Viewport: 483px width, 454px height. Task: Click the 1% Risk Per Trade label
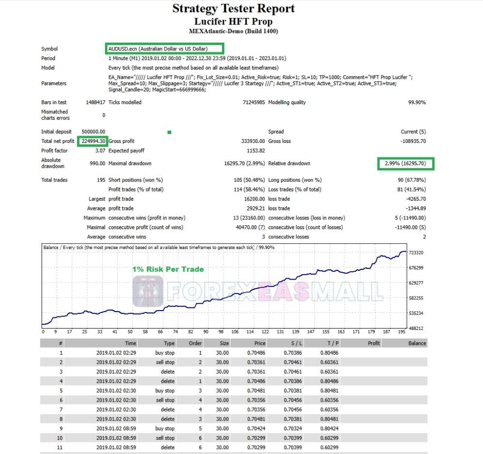coord(168,269)
